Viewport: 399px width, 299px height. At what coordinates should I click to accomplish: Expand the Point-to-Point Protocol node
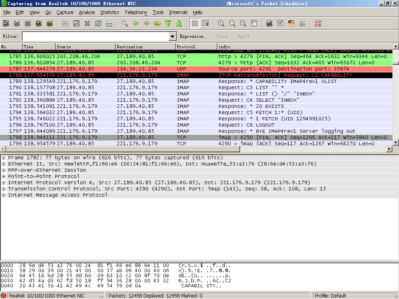click(x=4, y=176)
